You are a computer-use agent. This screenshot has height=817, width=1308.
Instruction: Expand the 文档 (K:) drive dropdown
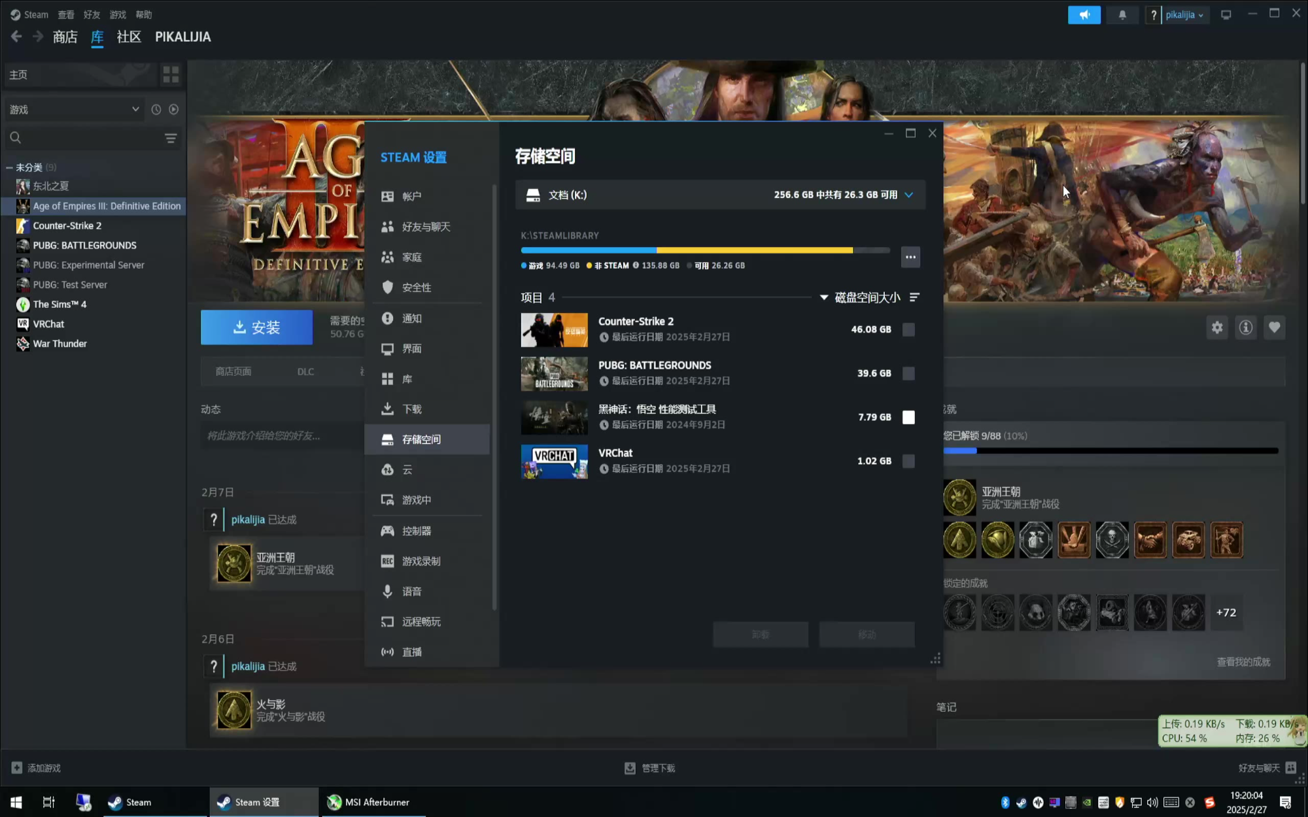(x=721, y=195)
